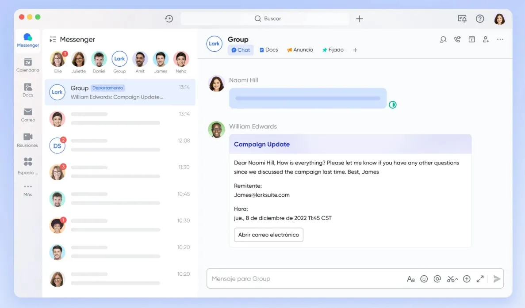This screenshot has height=308, width=525.
Task: Open the Aa text formatting options
Action: point(410,279)
